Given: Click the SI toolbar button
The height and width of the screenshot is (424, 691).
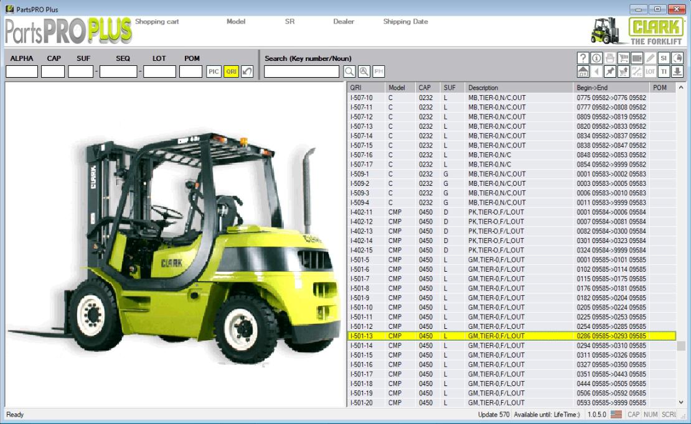Looking at the screenshot, I should coord(664,58).
